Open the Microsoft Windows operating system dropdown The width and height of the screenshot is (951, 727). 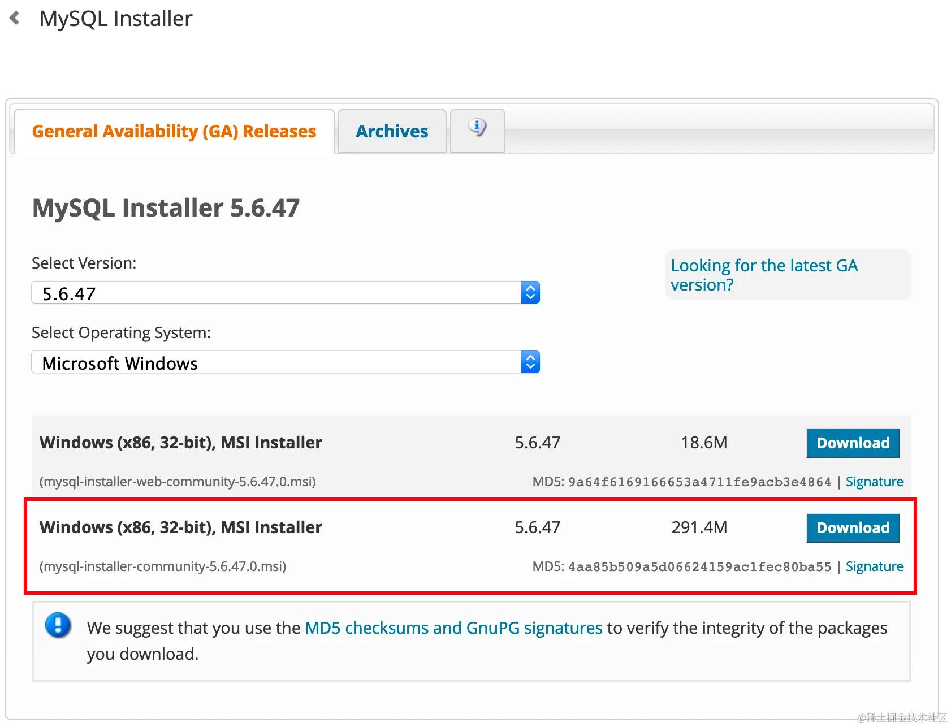(x=286, y=362)
